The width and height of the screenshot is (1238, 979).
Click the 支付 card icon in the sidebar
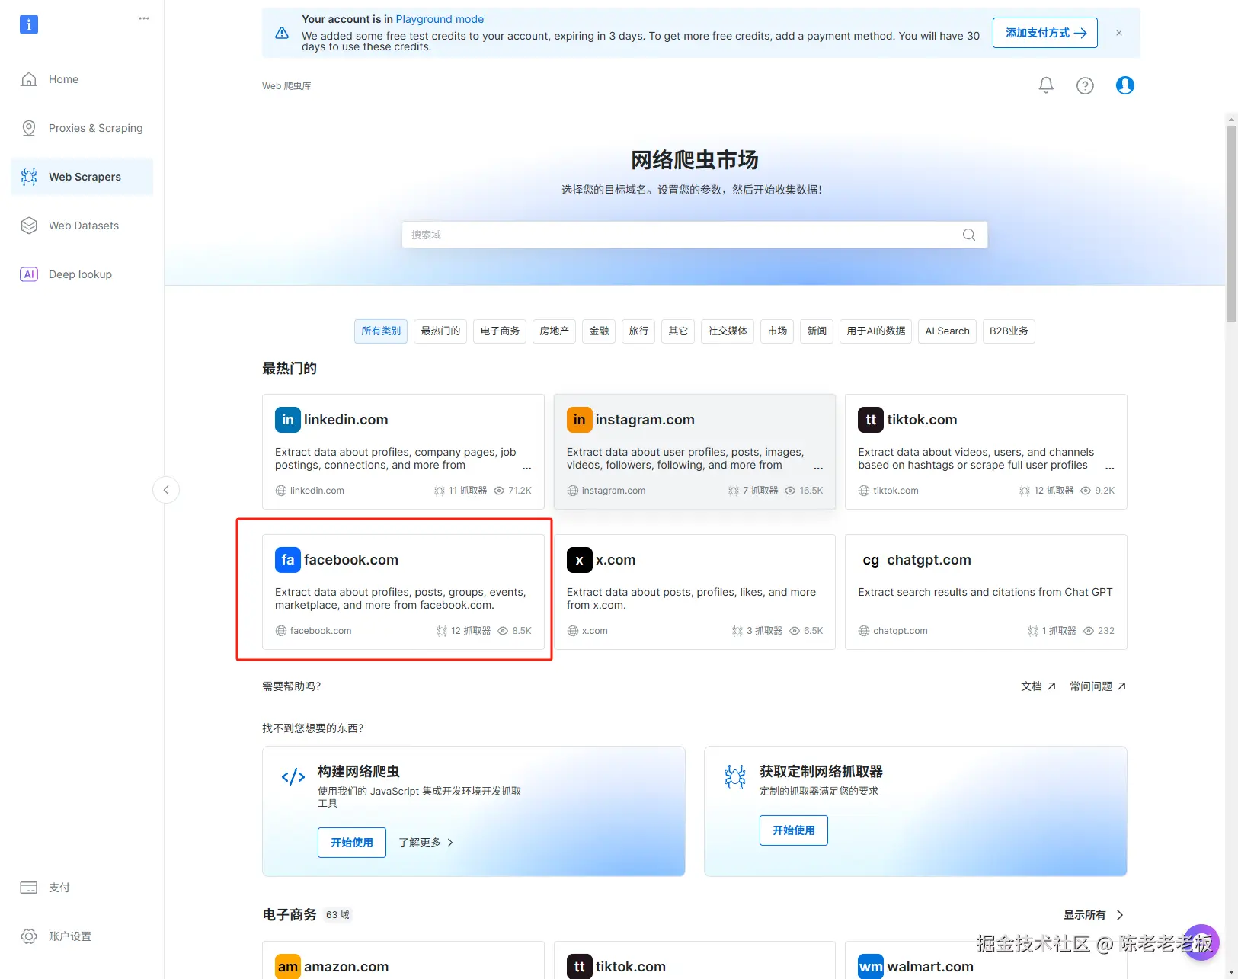(29, 887)
